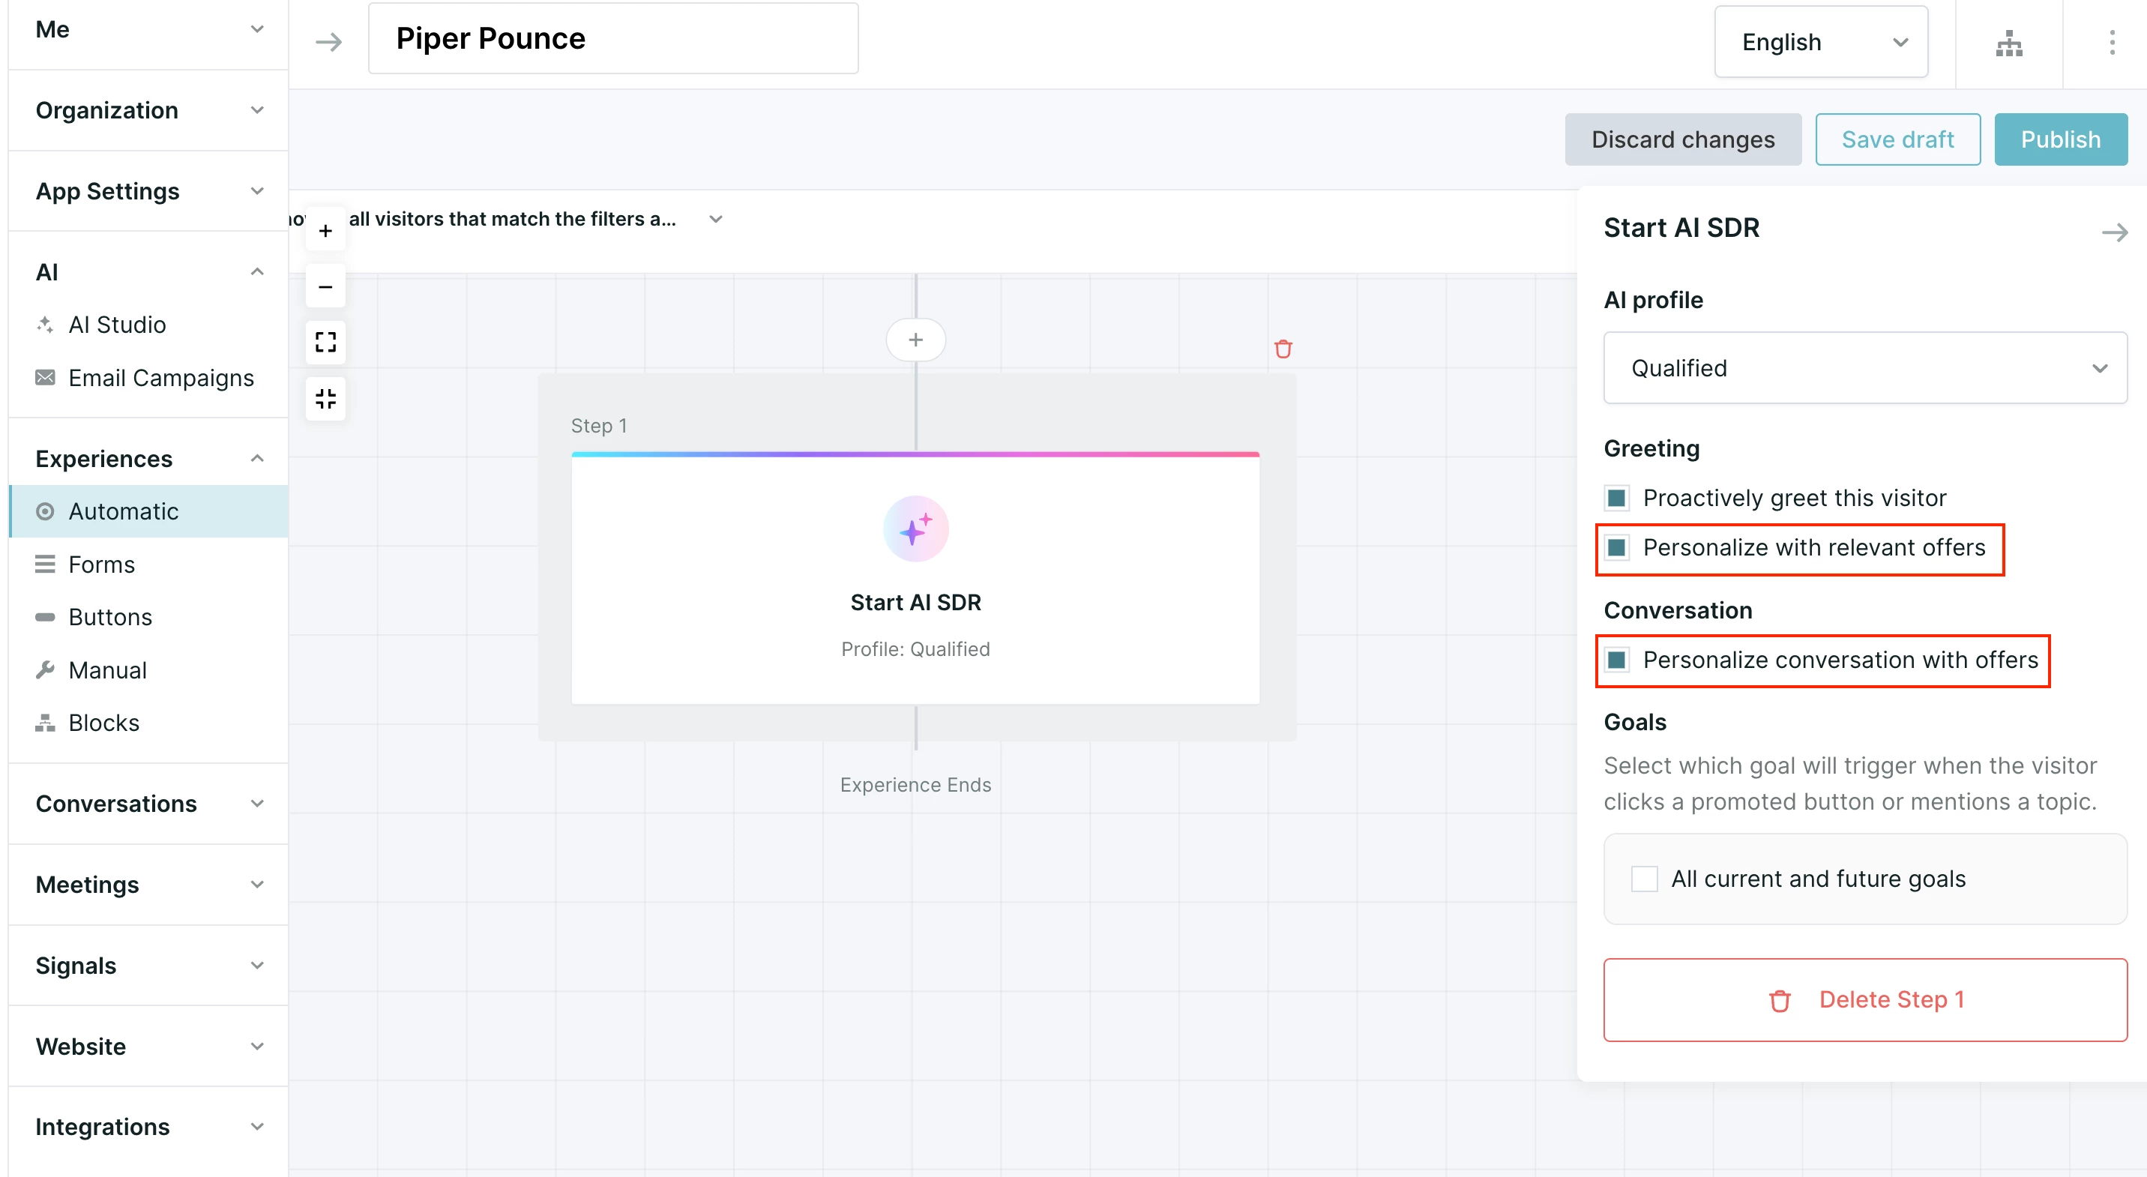Expand the visitors filter dropdown chevron
Screen dimensions: 2147x1177
coord(715,219)
